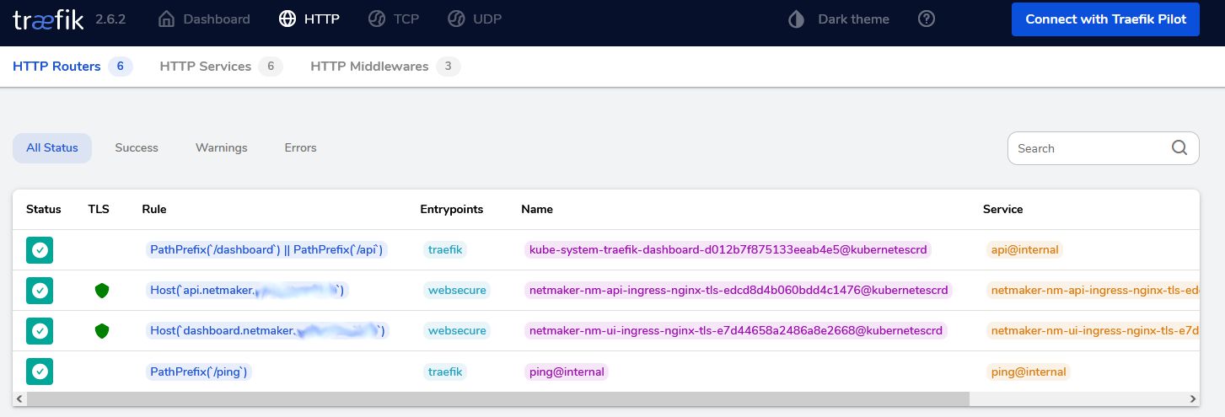
Task: Click the Dark theme droplet icon
Action: 796,19
